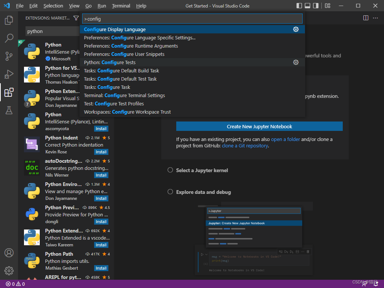Select the Select a Jupyter kernel step

(x=202, y=171)
